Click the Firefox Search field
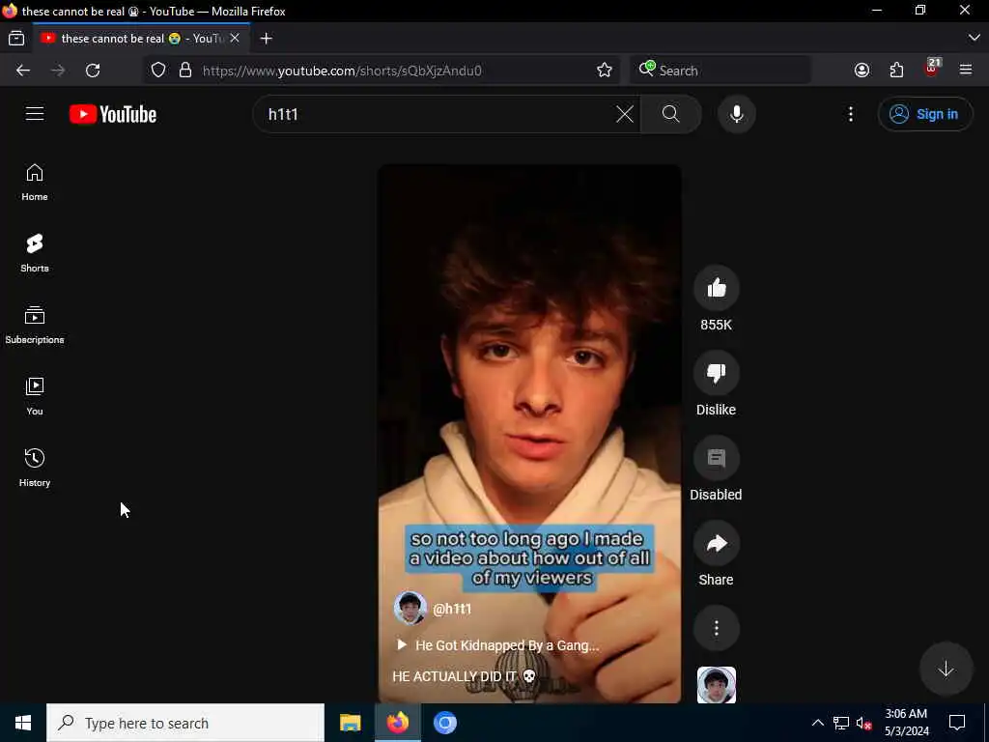 click(721, 71)
